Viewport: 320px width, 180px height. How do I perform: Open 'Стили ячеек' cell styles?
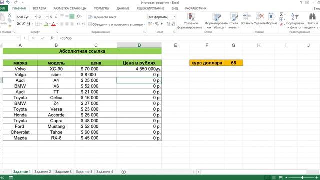click(x=234, y=21)
